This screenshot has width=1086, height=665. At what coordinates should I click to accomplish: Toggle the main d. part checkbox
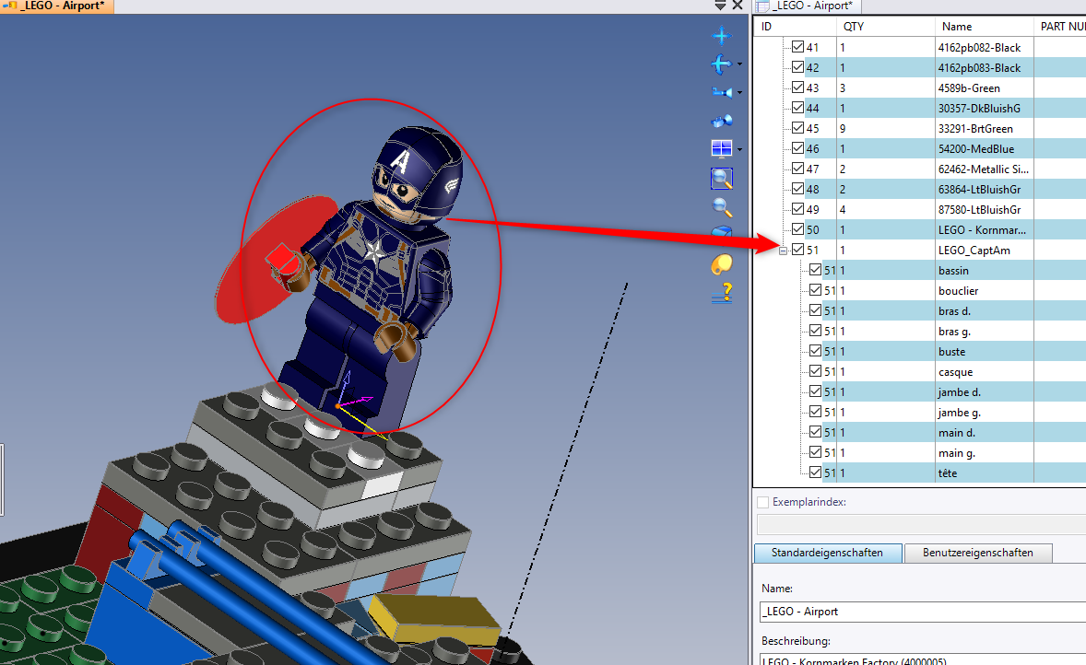click(x=815, y=432)
